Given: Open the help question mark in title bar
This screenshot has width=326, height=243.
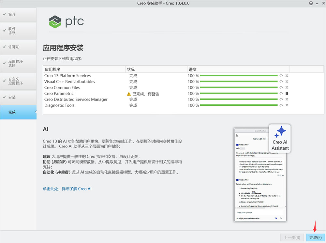Looking at the screenshot, I should pos(311,3).
